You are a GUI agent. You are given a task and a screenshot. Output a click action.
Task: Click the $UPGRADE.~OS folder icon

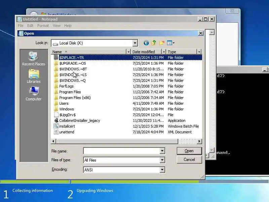pos(56,63)
